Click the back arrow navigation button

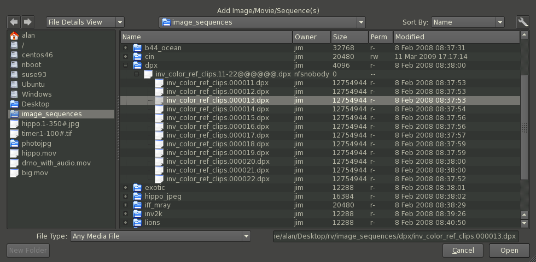(x=14, y=22)
